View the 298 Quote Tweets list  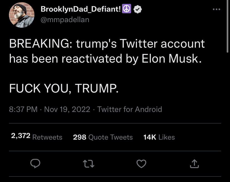103,137
